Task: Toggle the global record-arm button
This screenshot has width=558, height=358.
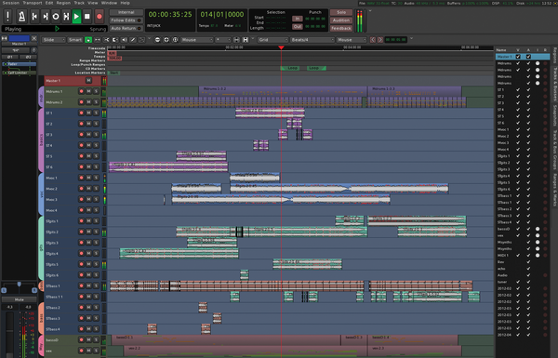Action: 100,17
